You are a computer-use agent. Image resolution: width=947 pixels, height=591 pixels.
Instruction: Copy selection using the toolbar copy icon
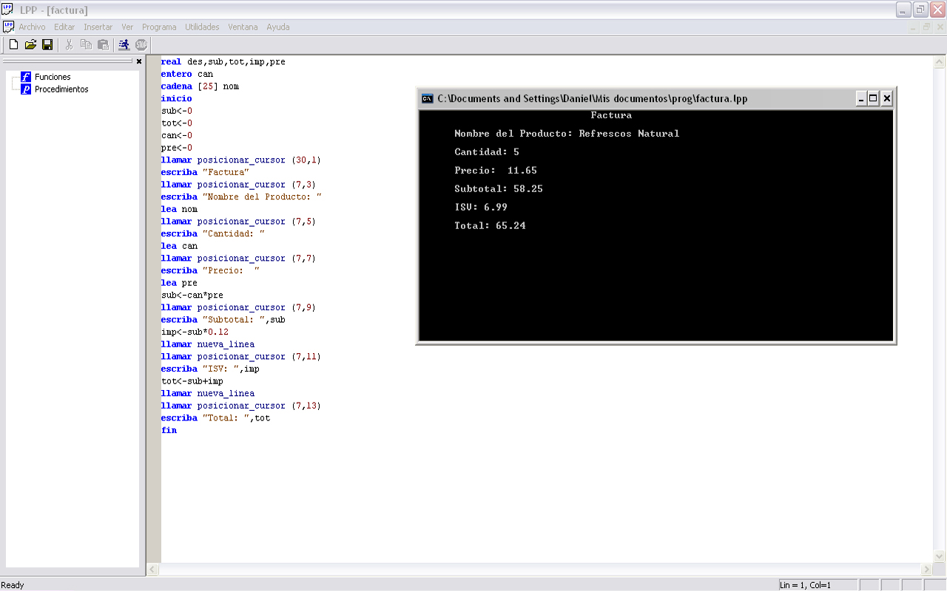click(x=86, y=45)
